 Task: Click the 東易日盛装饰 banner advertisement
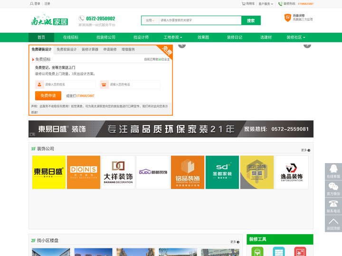coord(171,129)
